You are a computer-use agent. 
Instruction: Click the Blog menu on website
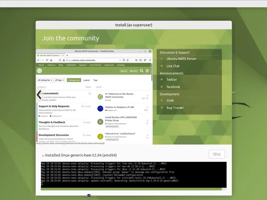pos(61,65)
